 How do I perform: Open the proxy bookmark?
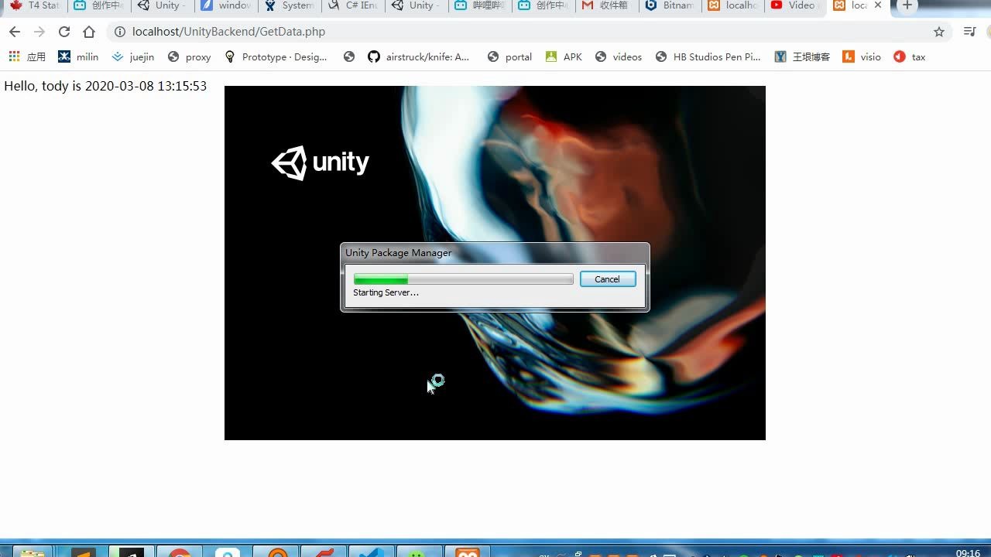tap(190, 56)
